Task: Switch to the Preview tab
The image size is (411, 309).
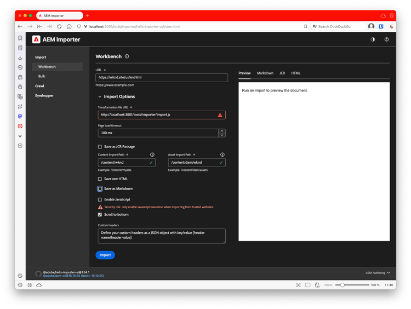Action: (244, 73)
